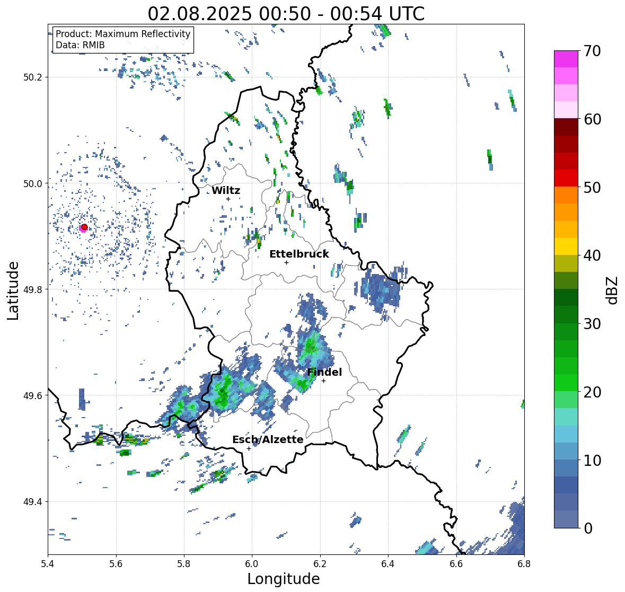The width and height of the screenshot is (625, 592).
Task: Click the 5.8 longitude tick label
Action: (x=184, y=563)
